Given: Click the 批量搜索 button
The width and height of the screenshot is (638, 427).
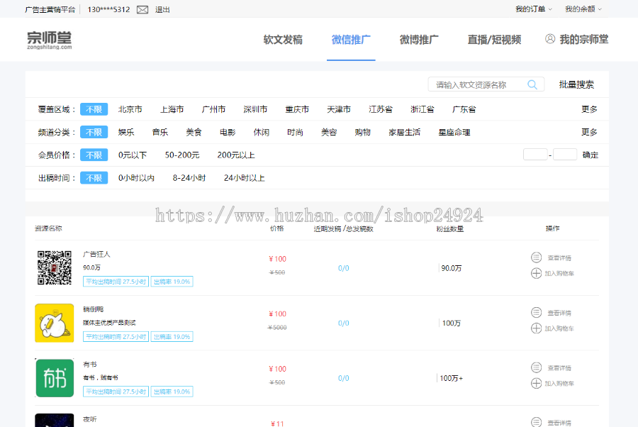Looking at the screenshot, I should point(576,84).
